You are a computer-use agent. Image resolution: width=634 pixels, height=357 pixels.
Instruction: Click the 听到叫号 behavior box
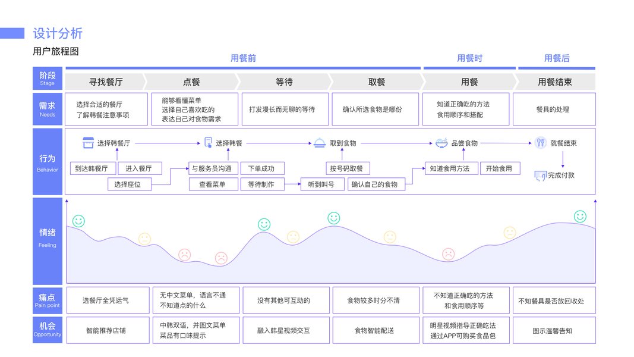click(323, 184)
